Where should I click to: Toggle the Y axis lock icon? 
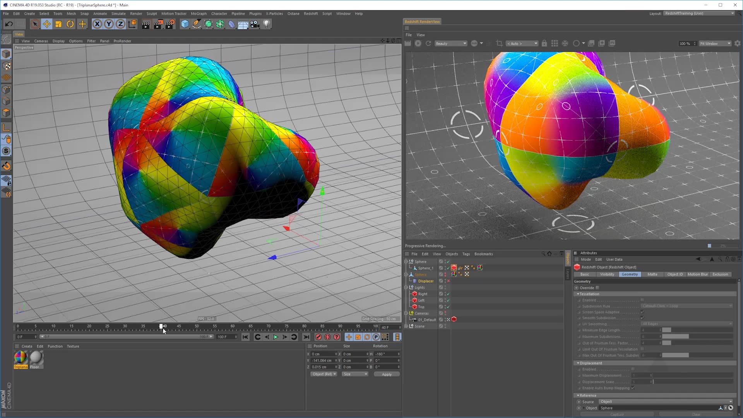(x=109, y=24)
